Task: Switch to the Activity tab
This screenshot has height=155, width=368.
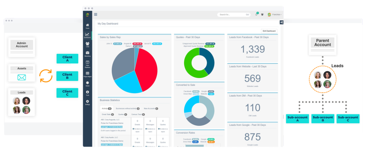Action: tap(107, 109)
